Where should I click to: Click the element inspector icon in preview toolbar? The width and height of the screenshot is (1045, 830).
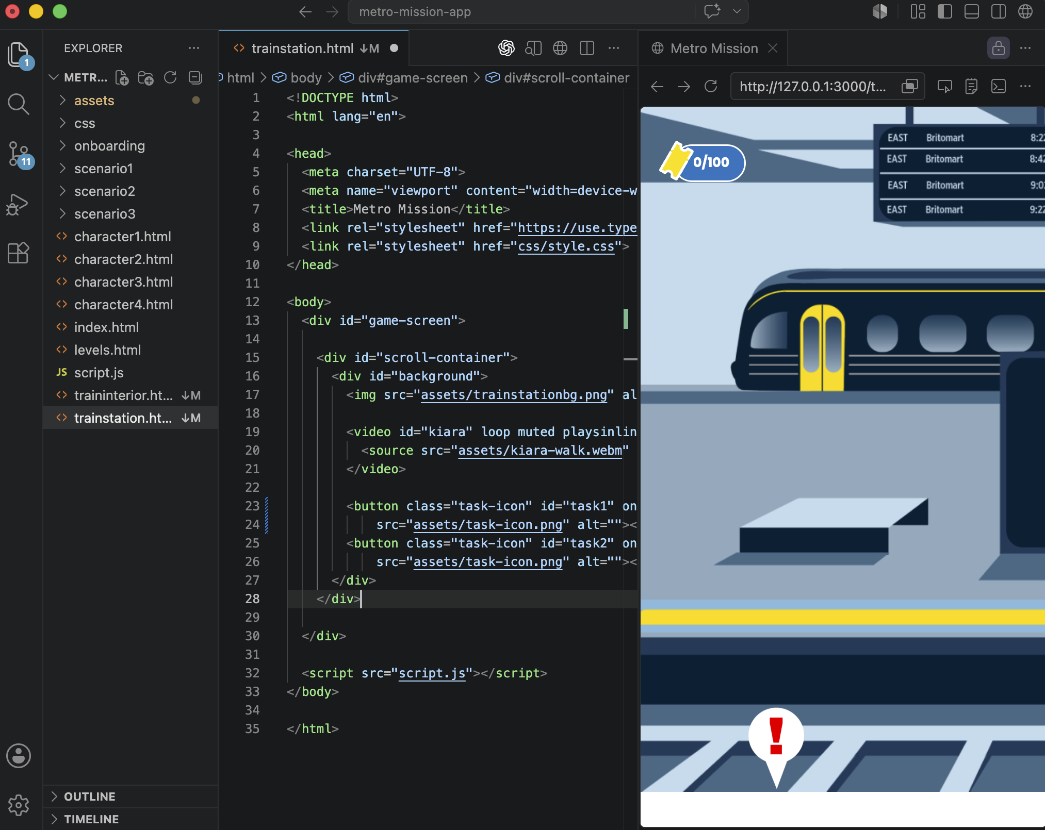945,86
